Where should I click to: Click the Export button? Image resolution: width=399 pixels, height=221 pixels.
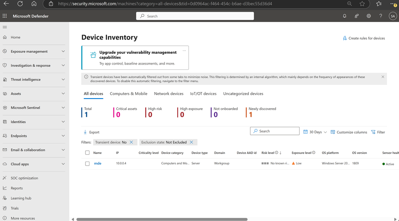(x=91, y=132)
